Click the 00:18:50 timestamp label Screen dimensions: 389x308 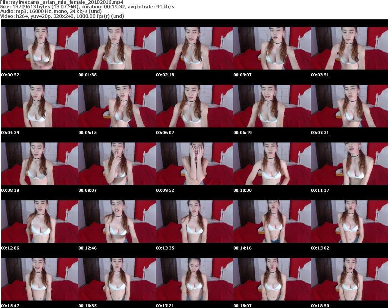coord(320,306)
